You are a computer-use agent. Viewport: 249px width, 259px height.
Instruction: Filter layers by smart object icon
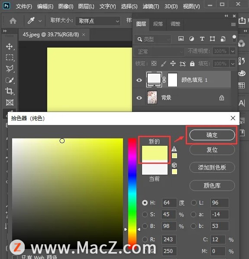pos(223,39)
